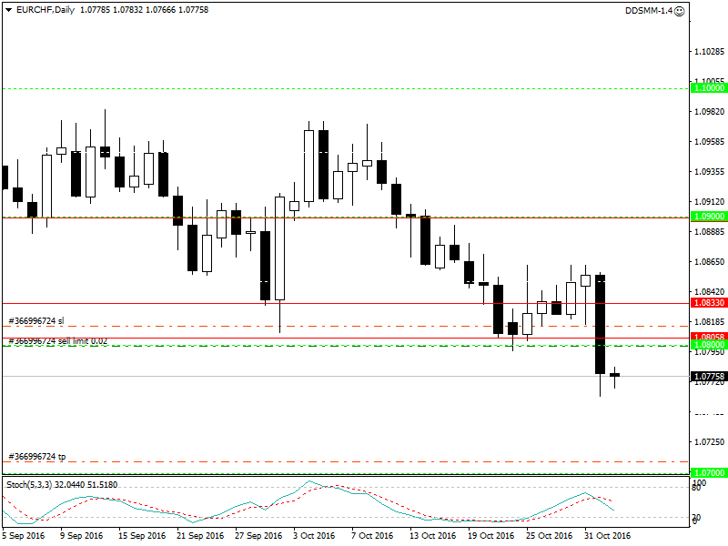Select the #366996724 sl order label

pos(36,321)
